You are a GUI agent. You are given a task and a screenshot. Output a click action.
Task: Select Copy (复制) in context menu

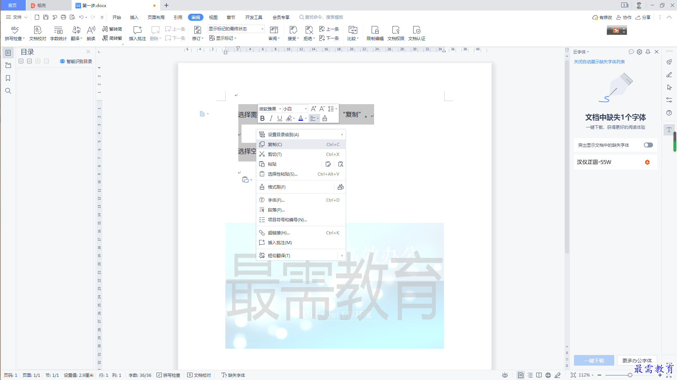[300, 144]
